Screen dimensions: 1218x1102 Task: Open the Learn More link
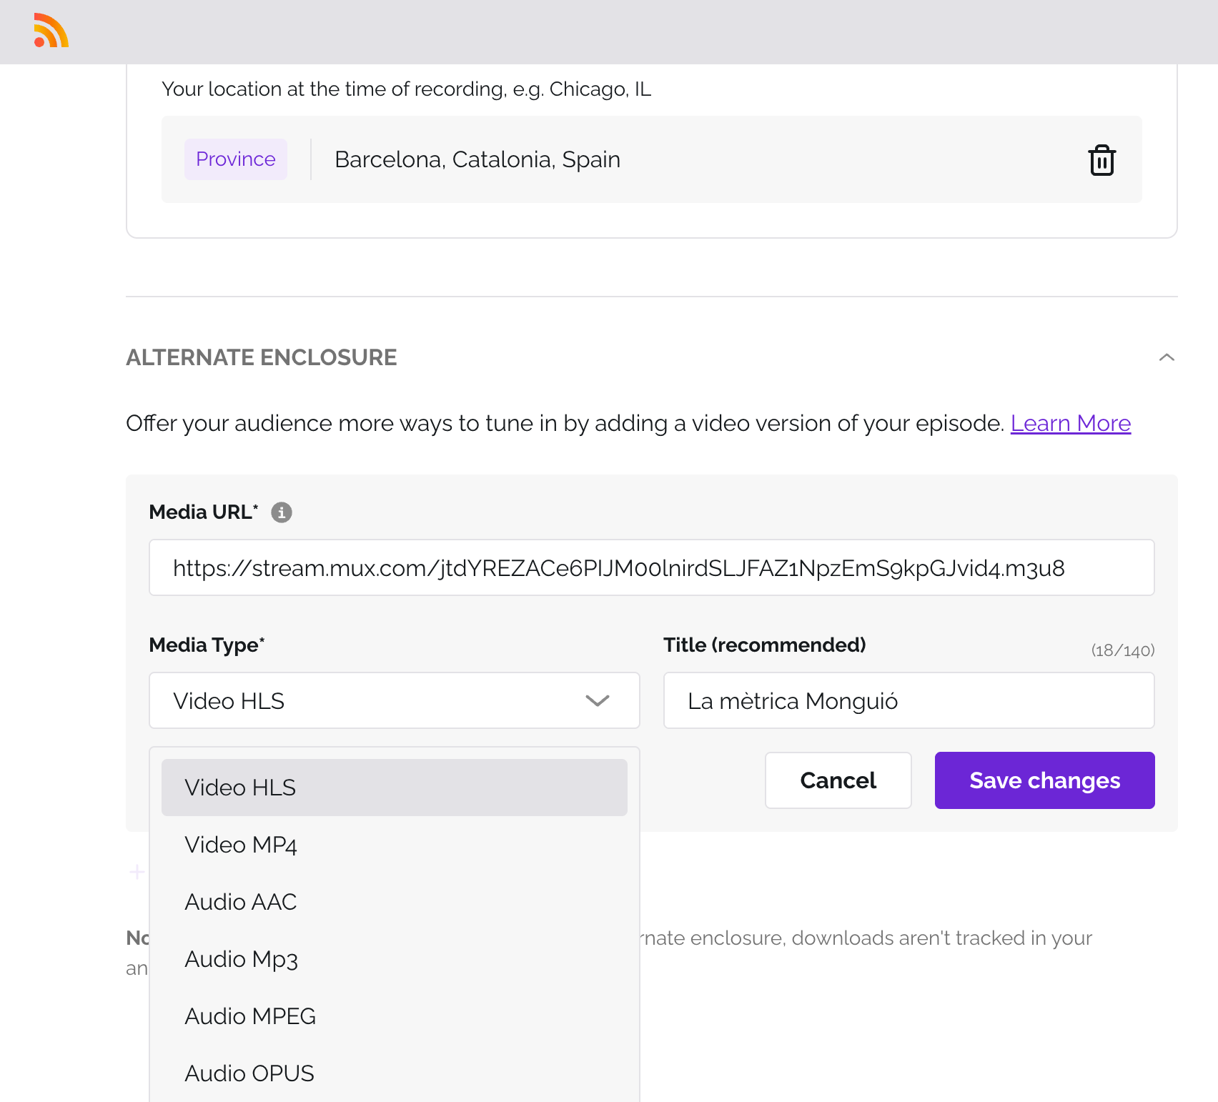point(1070,423)
